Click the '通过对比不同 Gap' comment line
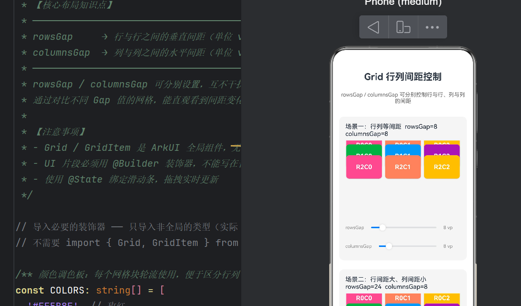Viewport: 521px width, 306px height. pyautogui.click(x=131, y=100)
